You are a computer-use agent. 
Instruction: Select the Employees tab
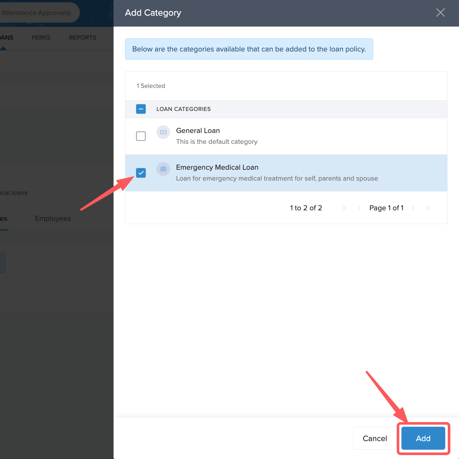tap(53, 219)
